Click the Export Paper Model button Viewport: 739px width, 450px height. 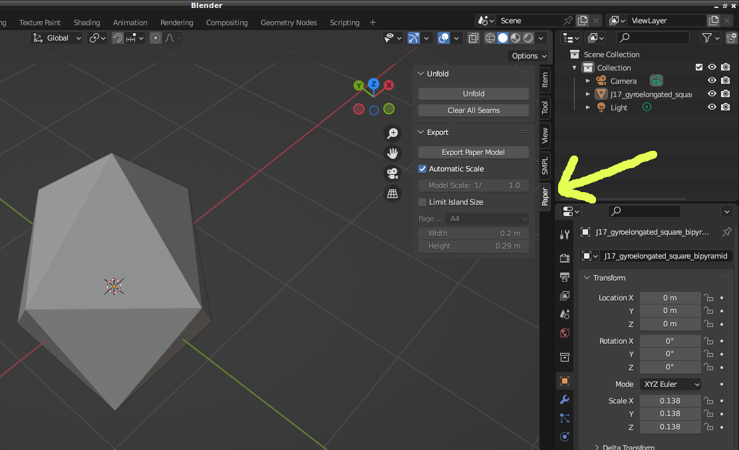coord(474,152)
